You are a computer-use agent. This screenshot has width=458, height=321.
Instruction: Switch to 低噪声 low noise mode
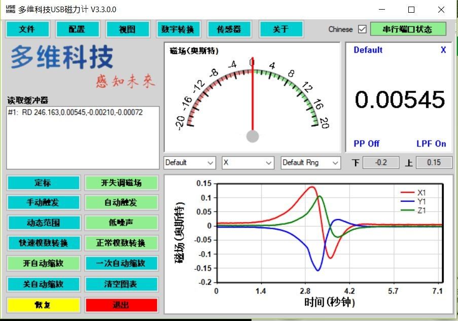click(122, 223)
